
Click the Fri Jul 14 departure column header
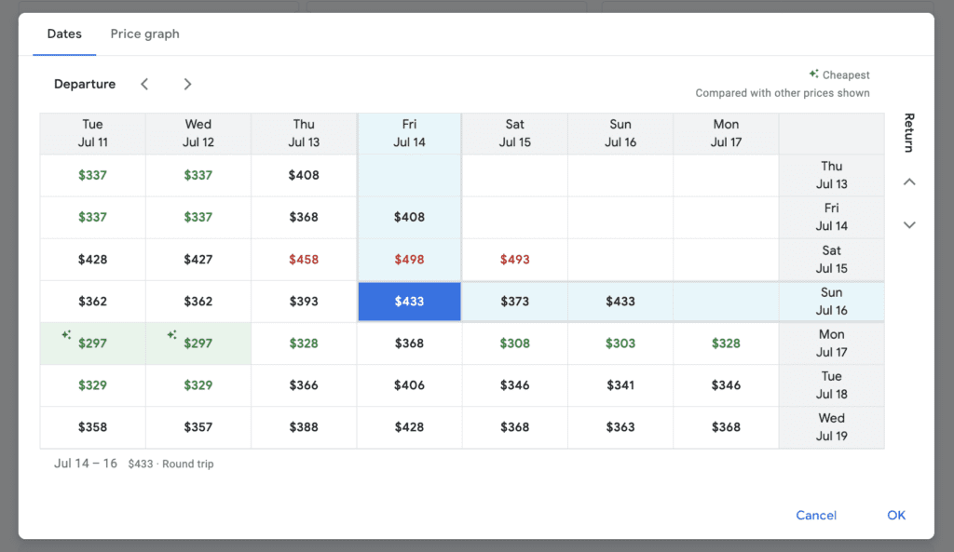pyautogui.click(x=410, y=133)
